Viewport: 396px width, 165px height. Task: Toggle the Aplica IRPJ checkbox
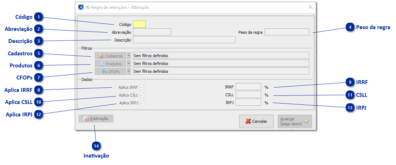coord(143,103)
